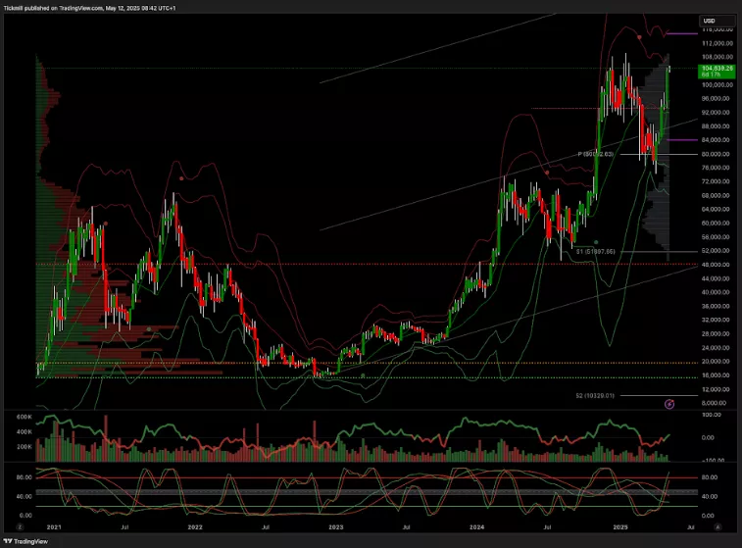Click the red dot marker above late-2021 peak
Screen dimensions: 742x548
(181, 177)
